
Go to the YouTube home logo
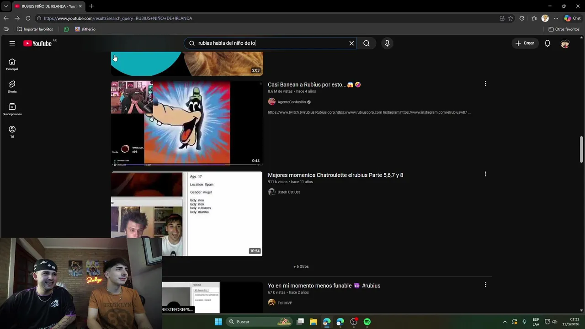(x=37, y=43)
